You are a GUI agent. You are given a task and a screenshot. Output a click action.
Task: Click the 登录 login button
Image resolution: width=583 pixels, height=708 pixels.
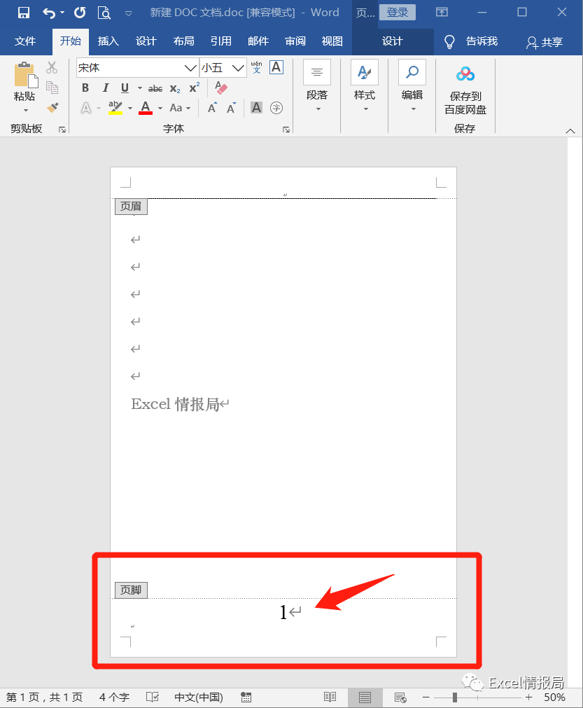[x=397, y=13]
